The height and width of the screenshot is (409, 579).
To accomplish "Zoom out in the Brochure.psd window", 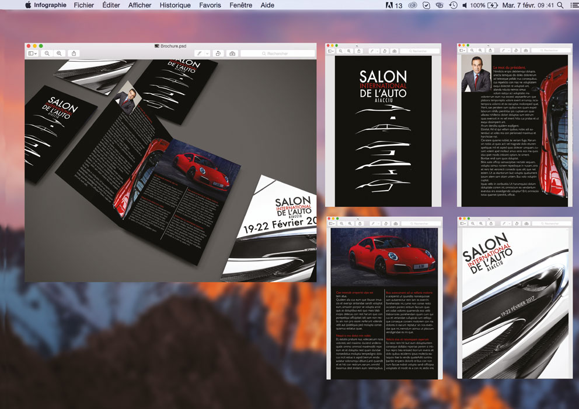I will pyautogui.click(x=47, y=54).
